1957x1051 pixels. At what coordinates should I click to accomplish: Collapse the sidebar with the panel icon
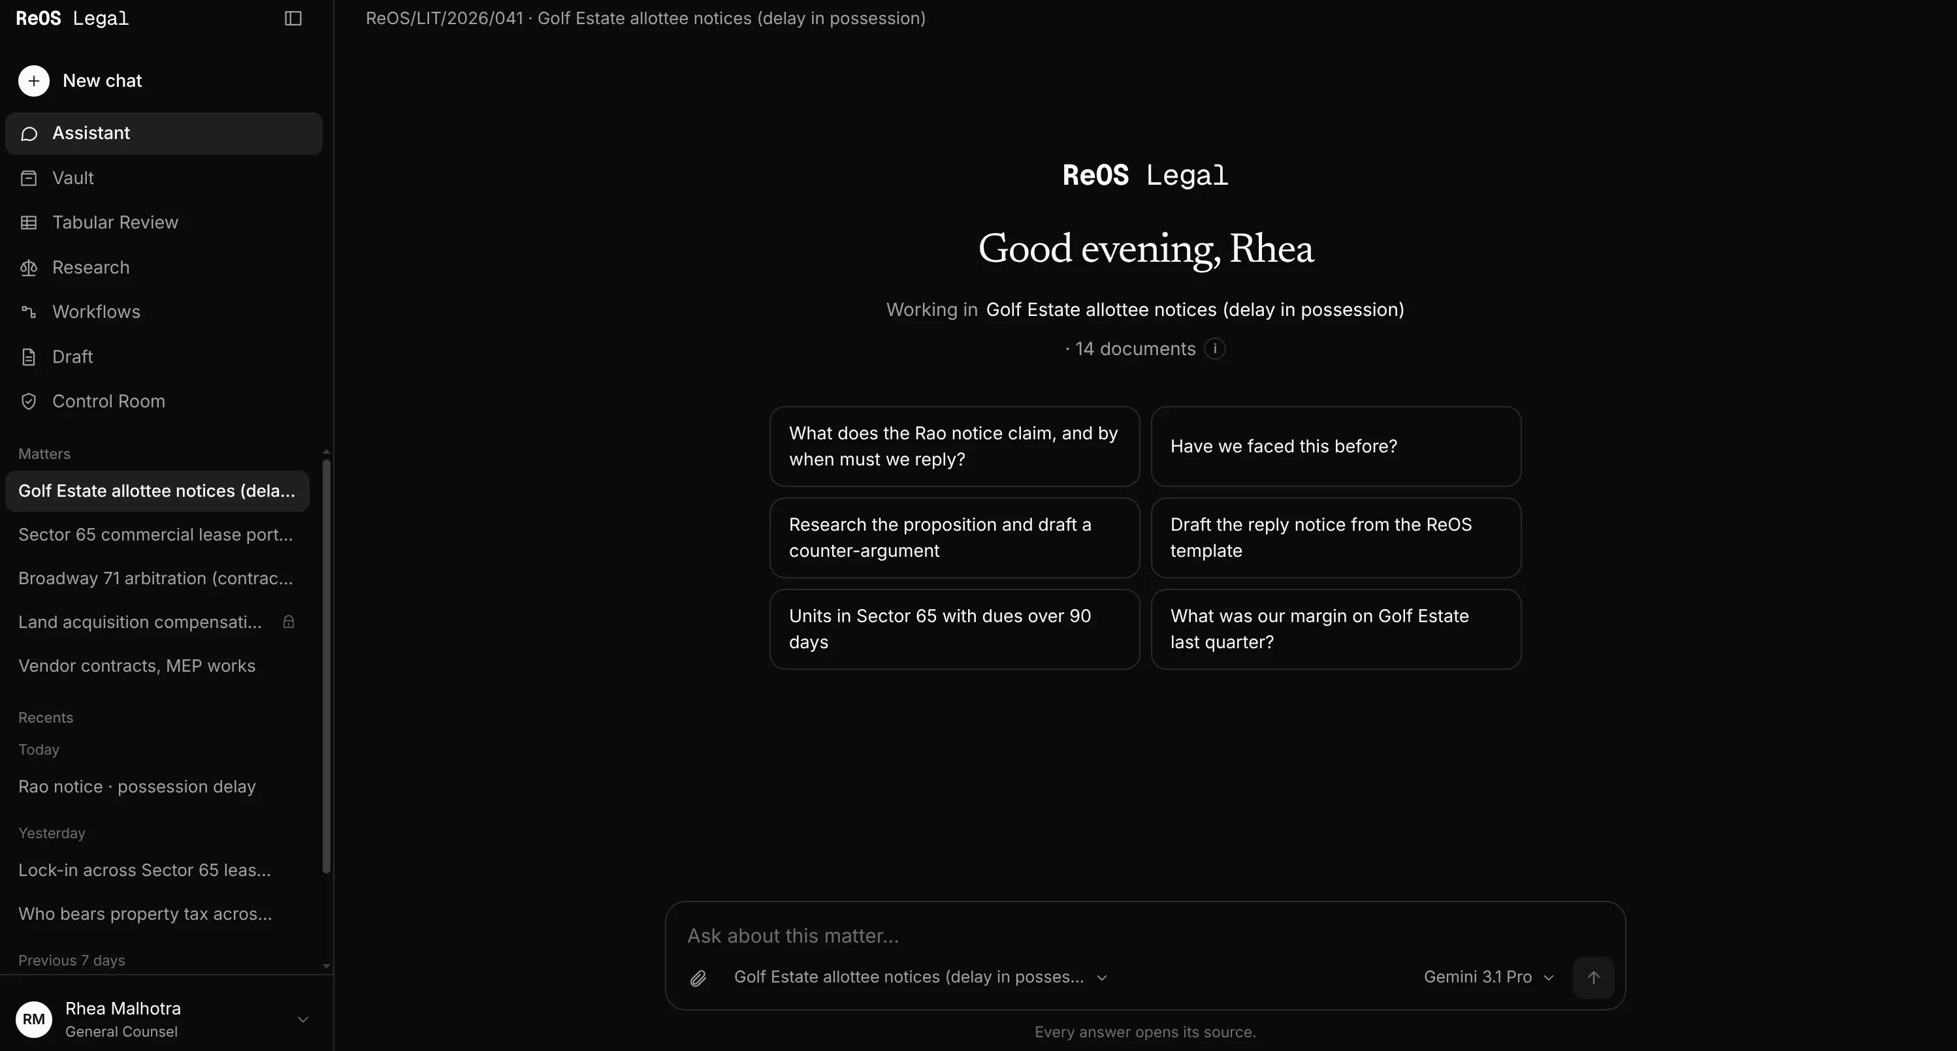point(293,18)
